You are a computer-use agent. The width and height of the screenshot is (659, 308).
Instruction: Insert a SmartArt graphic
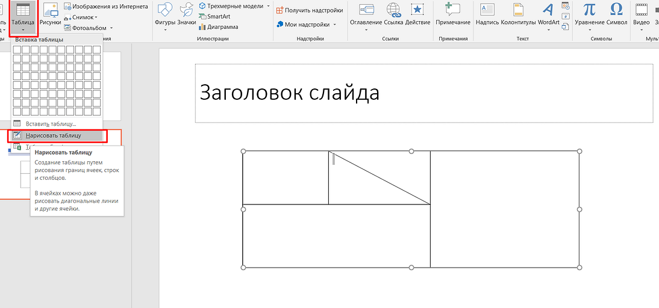pos(217,17)
